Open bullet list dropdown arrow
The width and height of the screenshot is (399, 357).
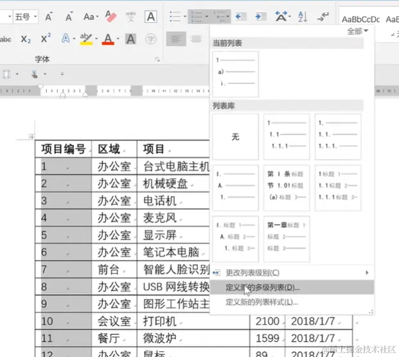coord(185,17)
